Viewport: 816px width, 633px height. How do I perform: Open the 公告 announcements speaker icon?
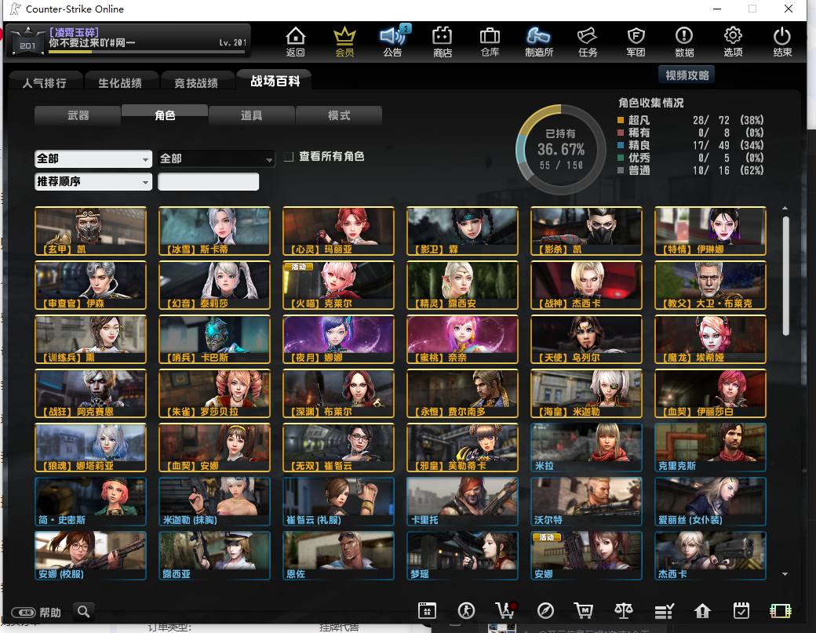tap(393, 42)
